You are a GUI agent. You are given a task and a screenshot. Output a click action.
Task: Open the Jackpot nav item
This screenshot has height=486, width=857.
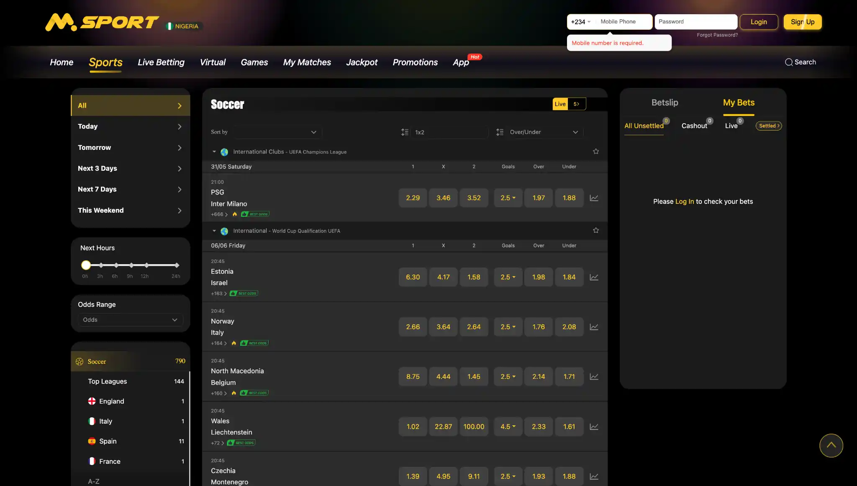362,62
